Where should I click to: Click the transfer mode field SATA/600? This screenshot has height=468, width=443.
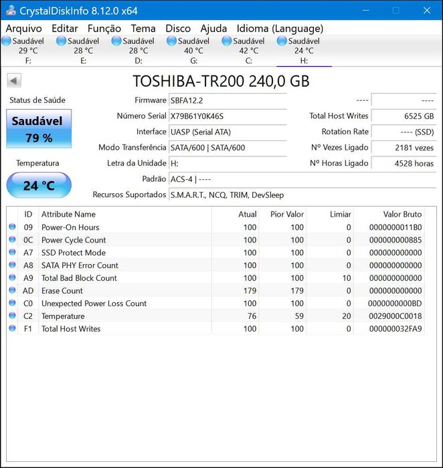pyautogui.click(x=228, y=148)
